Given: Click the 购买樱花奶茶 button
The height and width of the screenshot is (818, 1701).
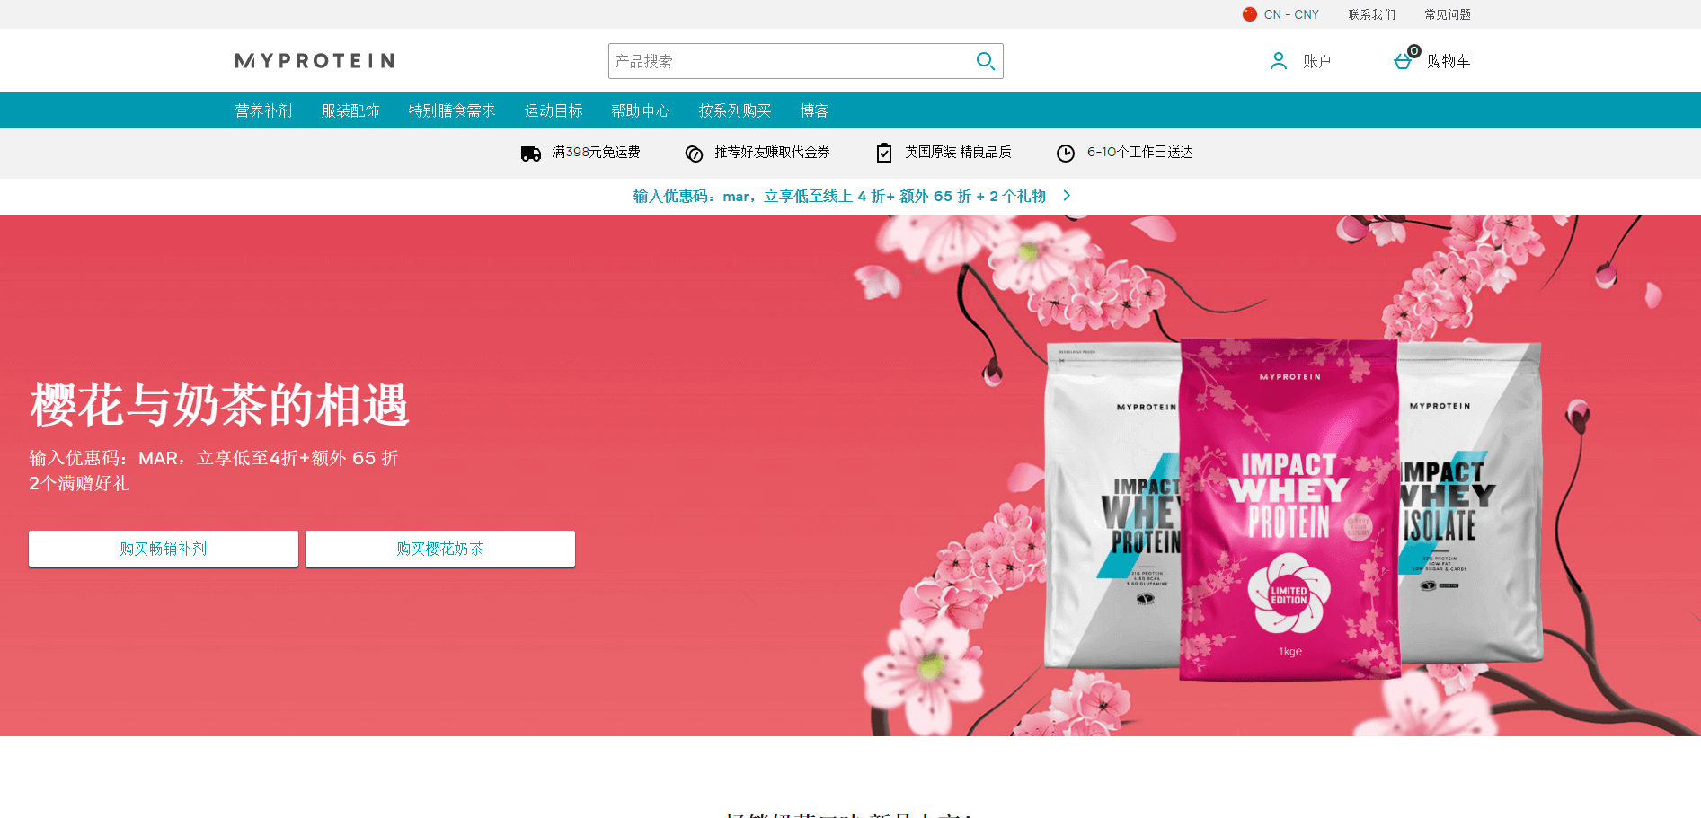Looking at the screenshot, I should (440, 549).
